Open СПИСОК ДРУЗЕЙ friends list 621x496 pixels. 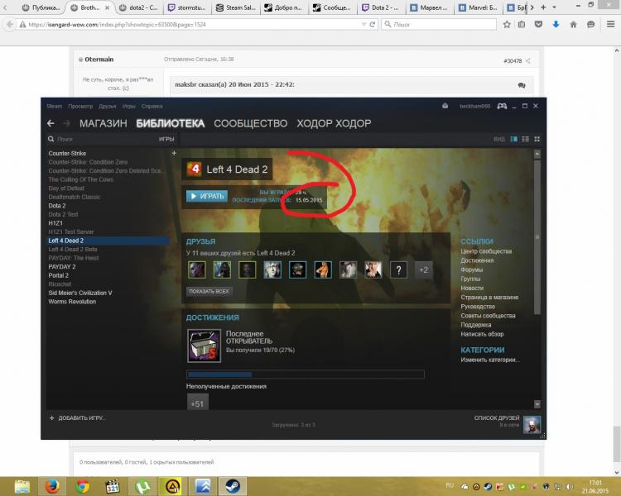[497, 417]
